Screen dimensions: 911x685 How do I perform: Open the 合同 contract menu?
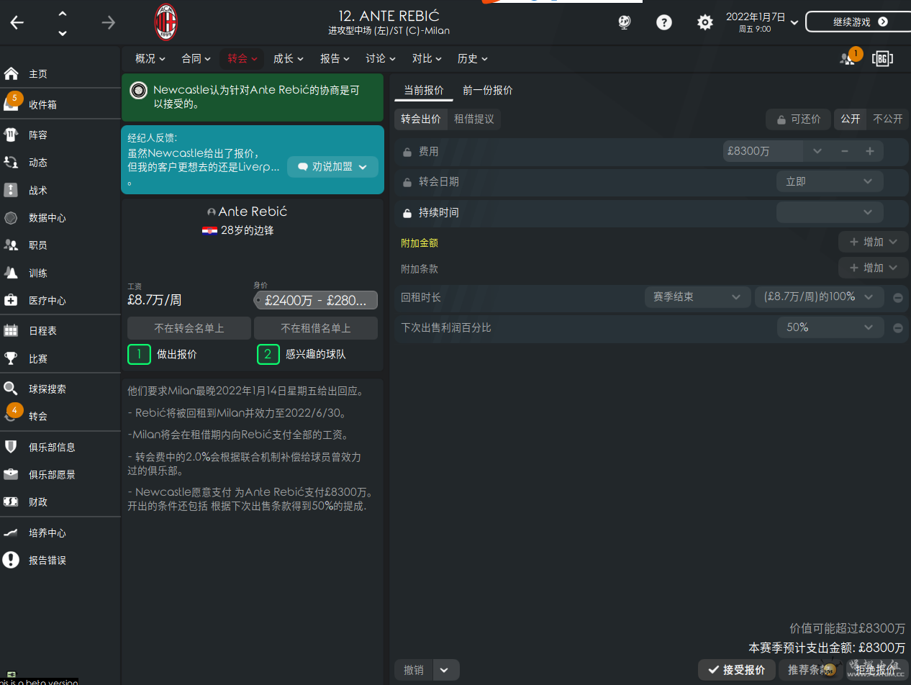pos(196,58)
